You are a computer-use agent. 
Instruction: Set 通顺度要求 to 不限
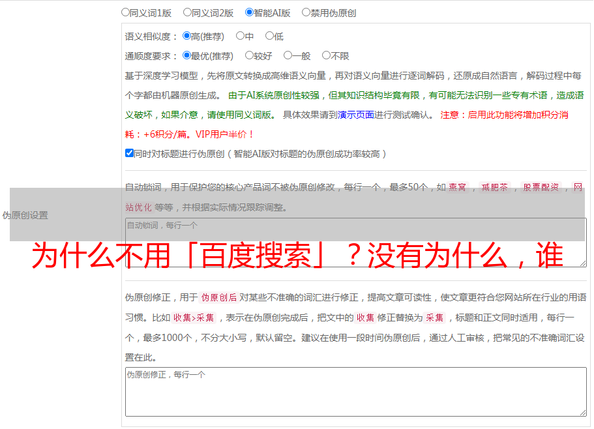point(326,55)
